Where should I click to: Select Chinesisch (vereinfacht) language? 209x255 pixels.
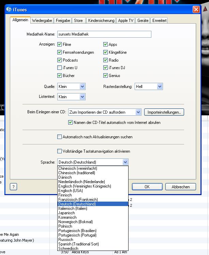93,168
